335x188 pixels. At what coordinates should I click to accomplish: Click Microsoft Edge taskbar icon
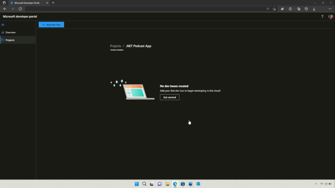point(175,184)
